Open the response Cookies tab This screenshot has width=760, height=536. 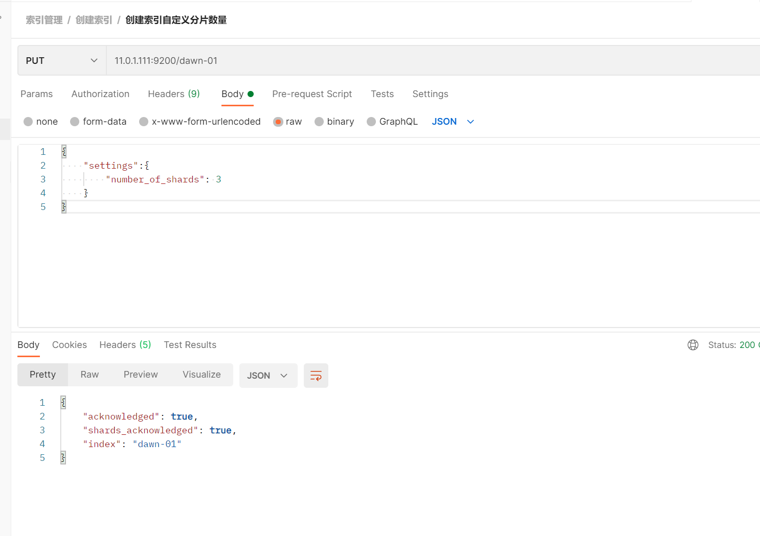pos(70,345)
